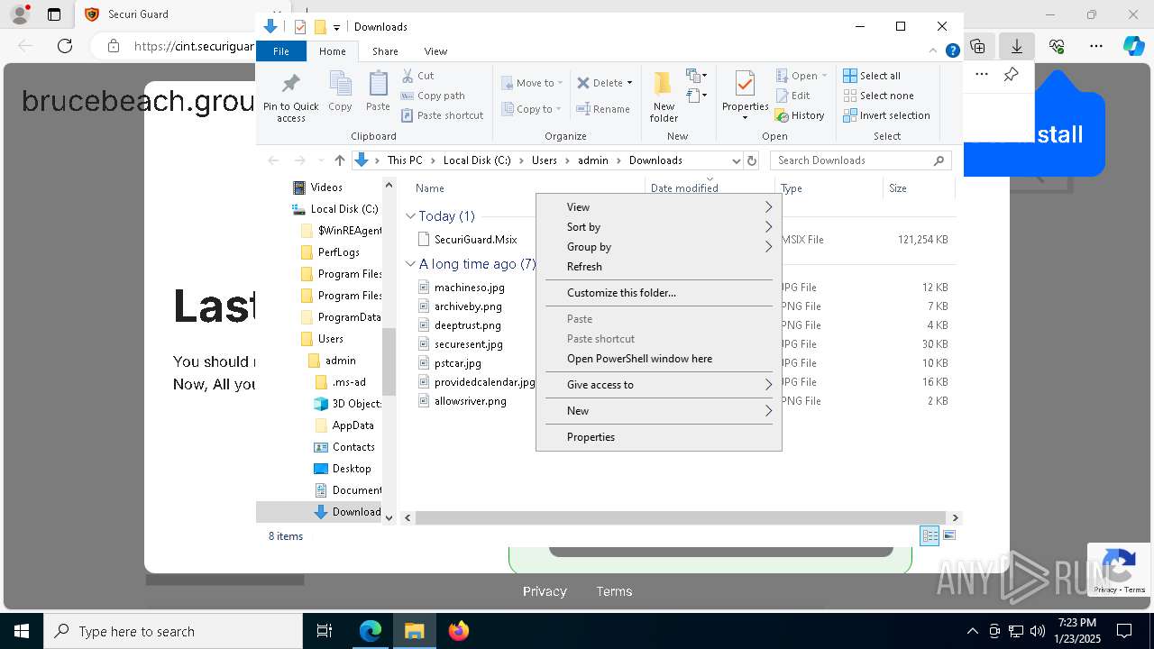1154x649 pixels.
Task: Click Pin to Quick access icon
Action: [x=290, y=85]
